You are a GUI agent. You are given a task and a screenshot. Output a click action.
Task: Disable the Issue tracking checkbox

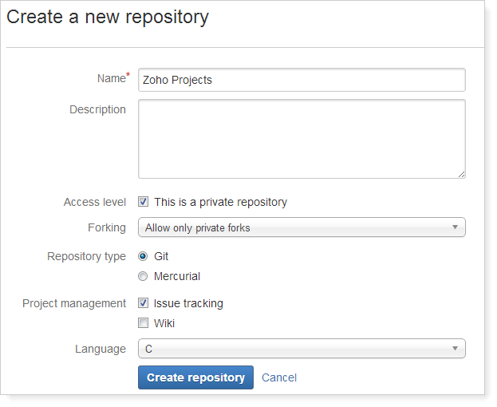(144, 303)
